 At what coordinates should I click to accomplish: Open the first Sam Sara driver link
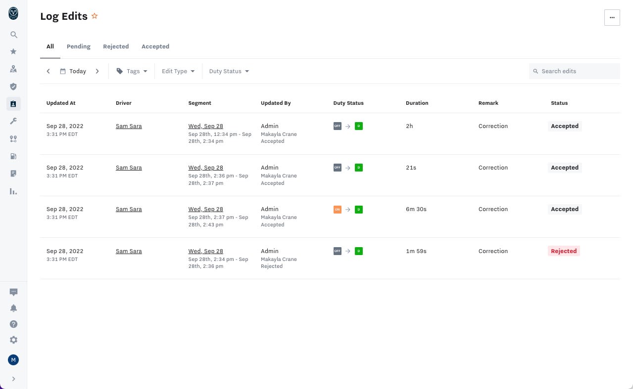pos(129,126)
